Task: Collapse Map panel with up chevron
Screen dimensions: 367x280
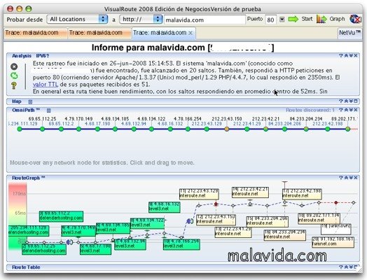Action: [x=346, y=101]
